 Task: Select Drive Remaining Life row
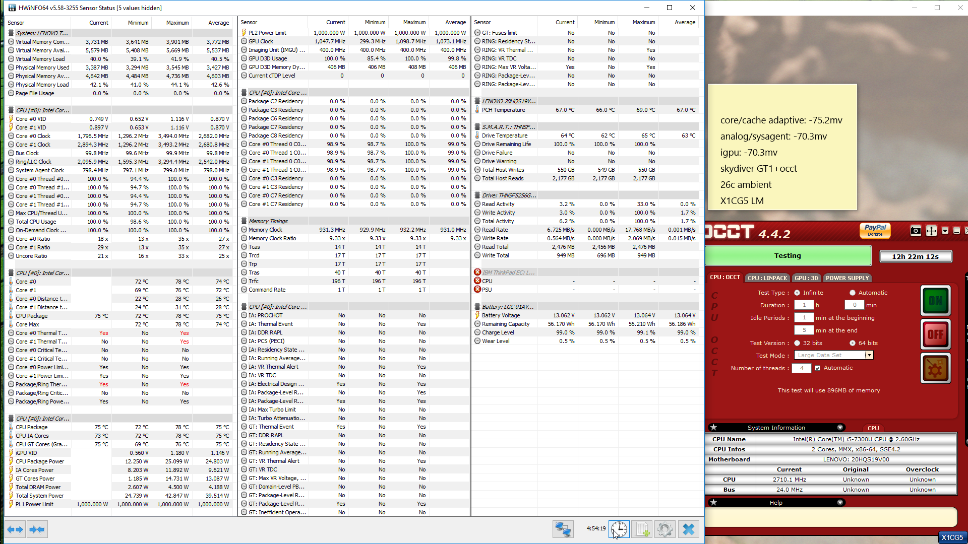586,144
